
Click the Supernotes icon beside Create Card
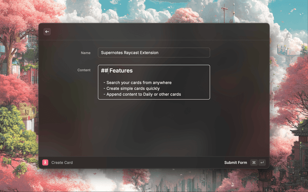tap(45, 162)
